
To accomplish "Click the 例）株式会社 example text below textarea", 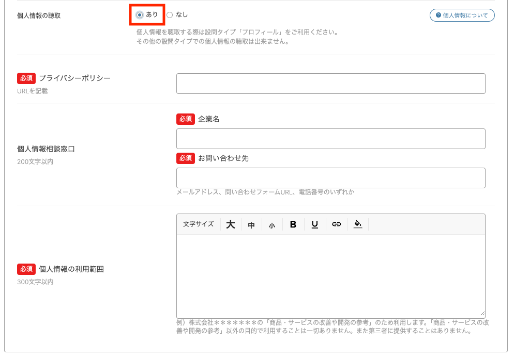I will (332, 327).
